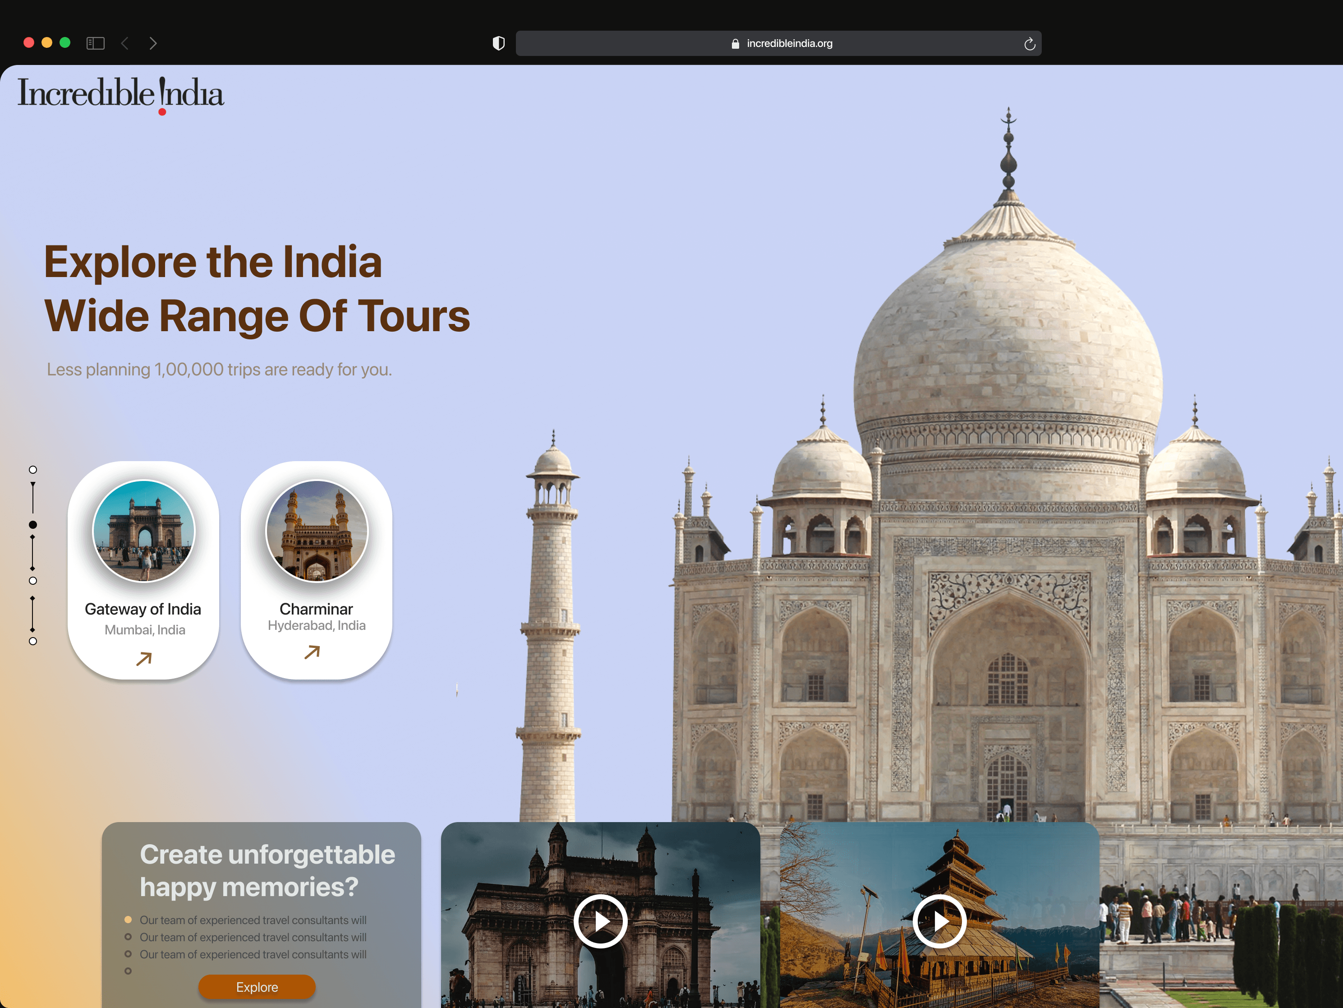
Task: Click Create unforgettable happy memories heading
Action: click(x=267, y=871)
